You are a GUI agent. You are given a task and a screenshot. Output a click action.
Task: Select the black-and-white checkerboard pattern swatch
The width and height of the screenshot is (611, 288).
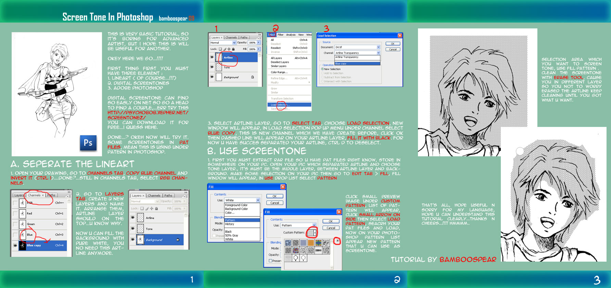(288, 250)
